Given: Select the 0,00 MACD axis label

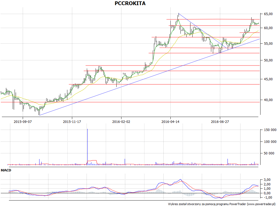Looking at the screenshot, I should 267,193.
